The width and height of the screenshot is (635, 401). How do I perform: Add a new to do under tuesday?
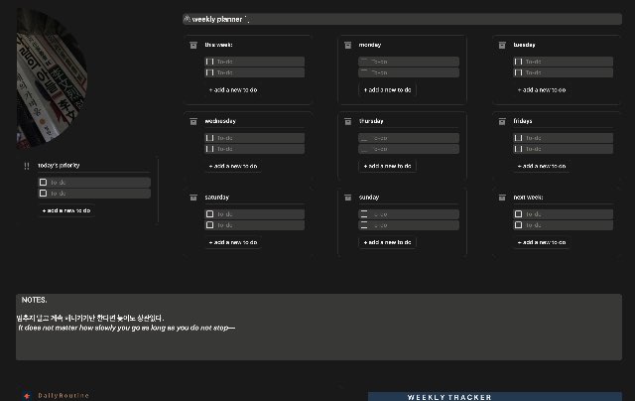pyautogui.click(x=542, y=90)
